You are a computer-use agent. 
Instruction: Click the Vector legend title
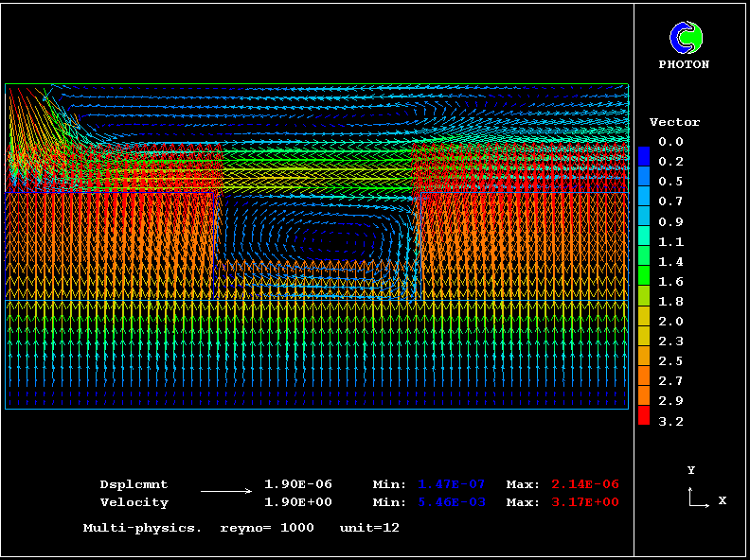point(674,122)
